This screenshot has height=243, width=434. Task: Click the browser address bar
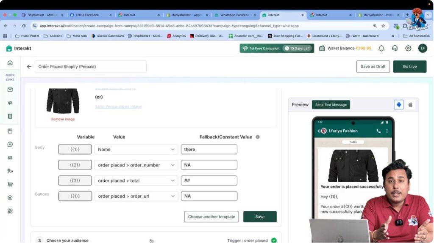tap(205, 26)
